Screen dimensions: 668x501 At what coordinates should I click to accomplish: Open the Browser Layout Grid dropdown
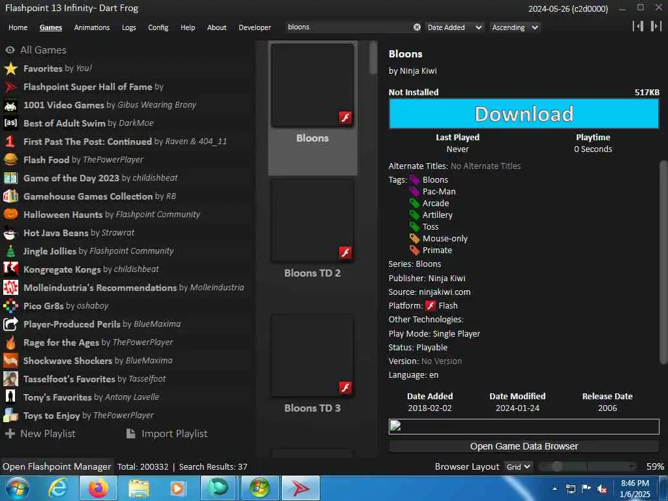pyautogui.click(x=519, y=466)
